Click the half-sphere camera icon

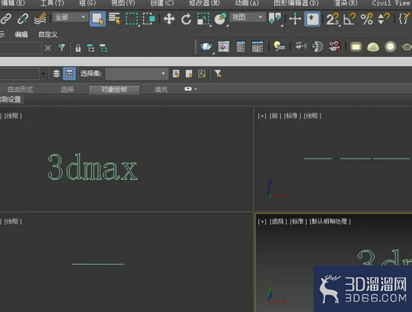(317, 47)
